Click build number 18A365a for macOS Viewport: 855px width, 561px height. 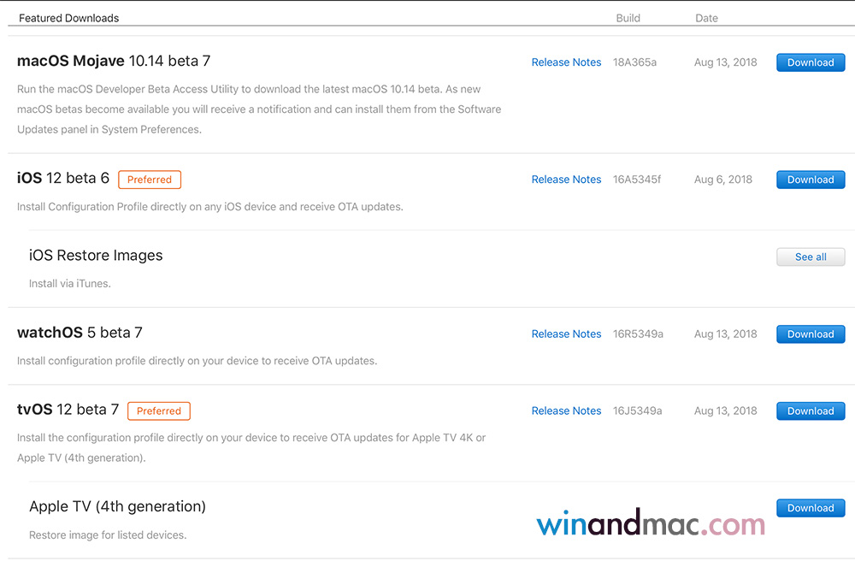[634, 62]
